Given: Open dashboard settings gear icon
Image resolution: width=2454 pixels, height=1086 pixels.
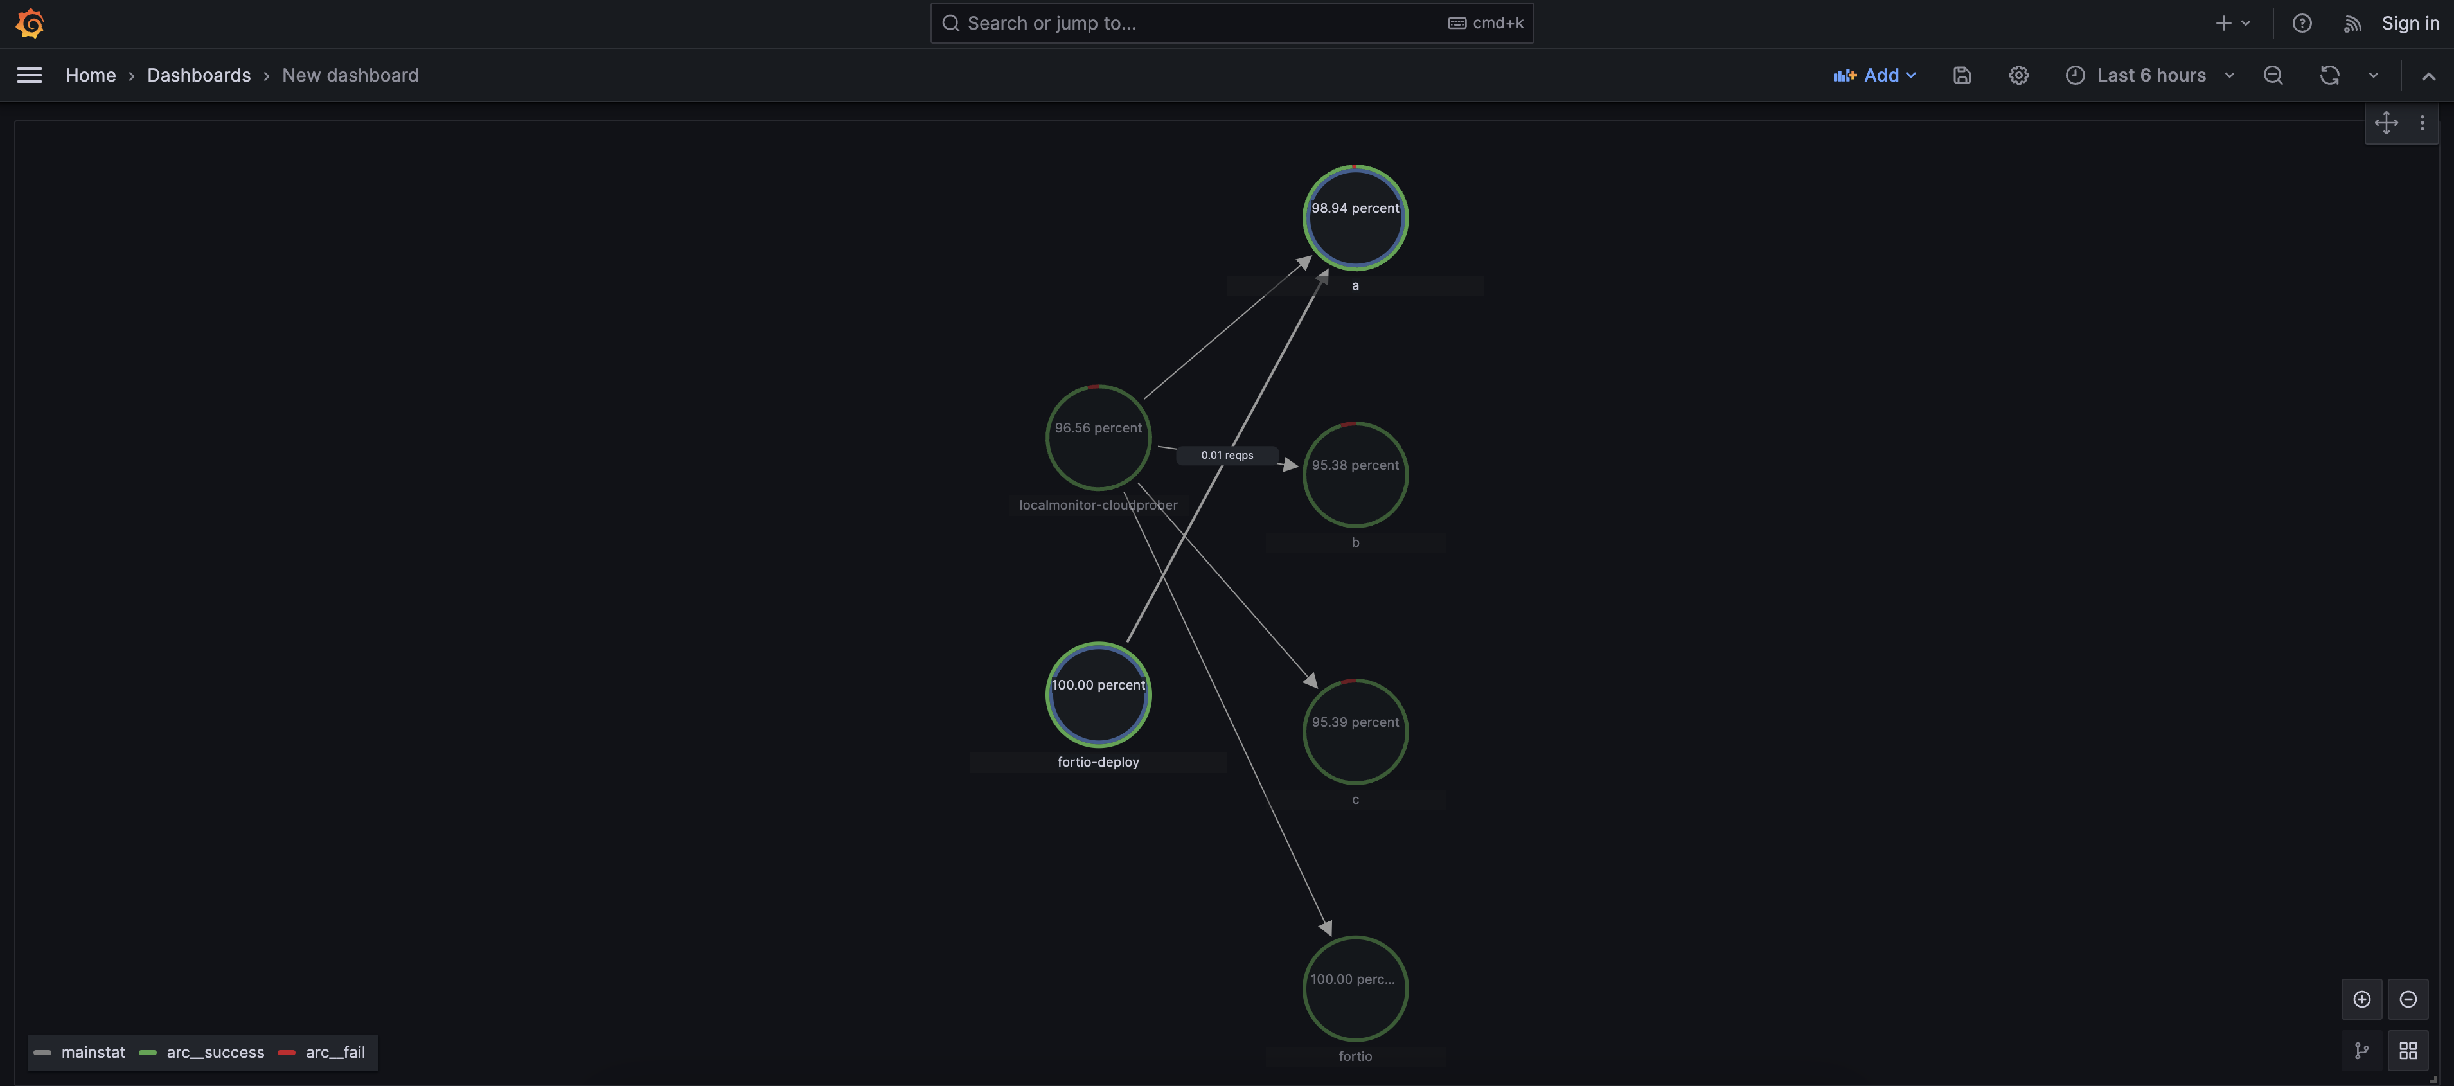Looking at the screenshot, I should (2018, 75).
